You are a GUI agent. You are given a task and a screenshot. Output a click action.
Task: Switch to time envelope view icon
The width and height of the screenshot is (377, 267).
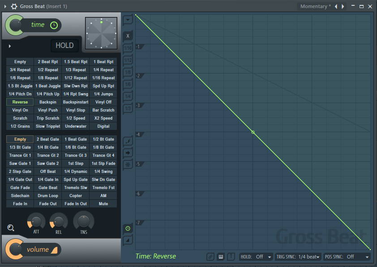click(128, 228)
